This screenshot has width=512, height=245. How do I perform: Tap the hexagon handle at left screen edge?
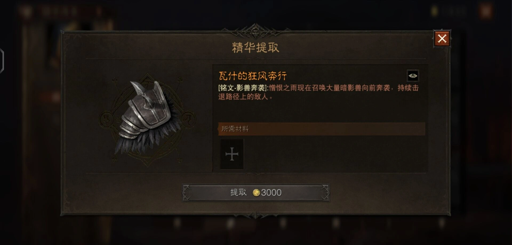(2, 61)
